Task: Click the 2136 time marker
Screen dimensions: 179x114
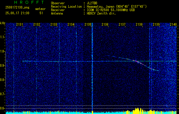Action: (x=105, y=25)
